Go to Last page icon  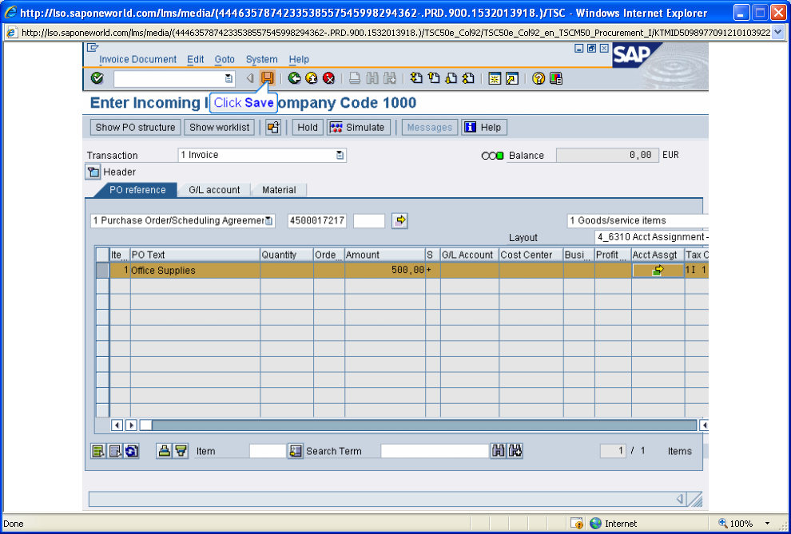(x=468, y=78)
